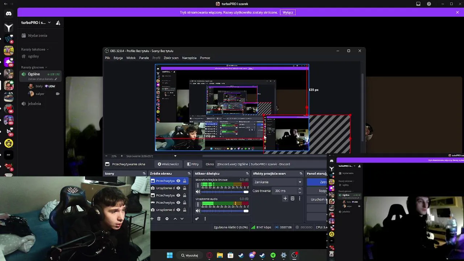Open advanced audio properties gears icon
This screenshot has width=464, height=261.
click(x=197, y=219)
